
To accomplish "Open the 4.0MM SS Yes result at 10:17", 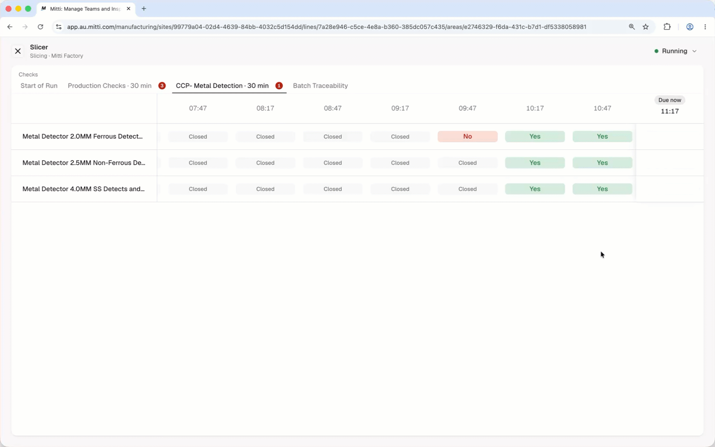I will [535, 189].
